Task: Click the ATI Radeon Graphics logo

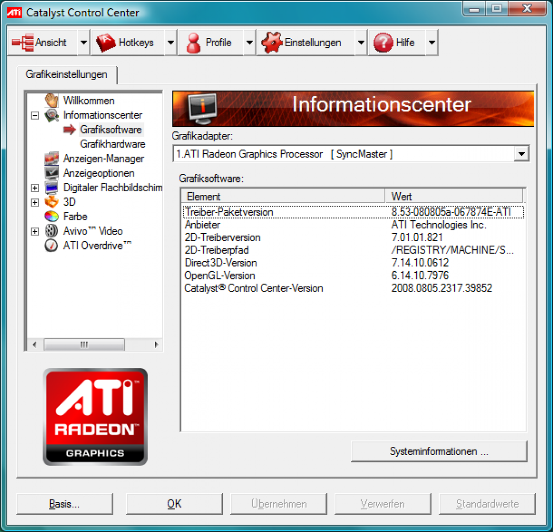Action: pos(95,417)
